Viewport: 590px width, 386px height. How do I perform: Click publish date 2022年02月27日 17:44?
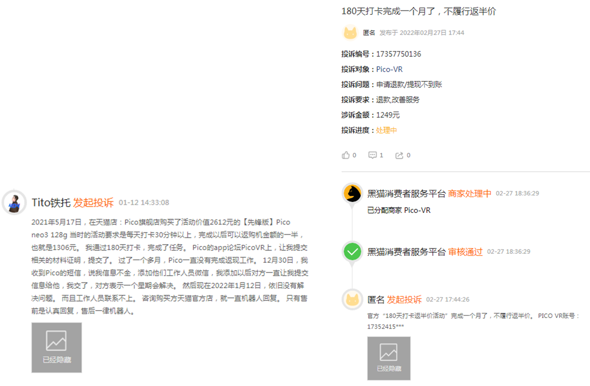click(432, 33)
